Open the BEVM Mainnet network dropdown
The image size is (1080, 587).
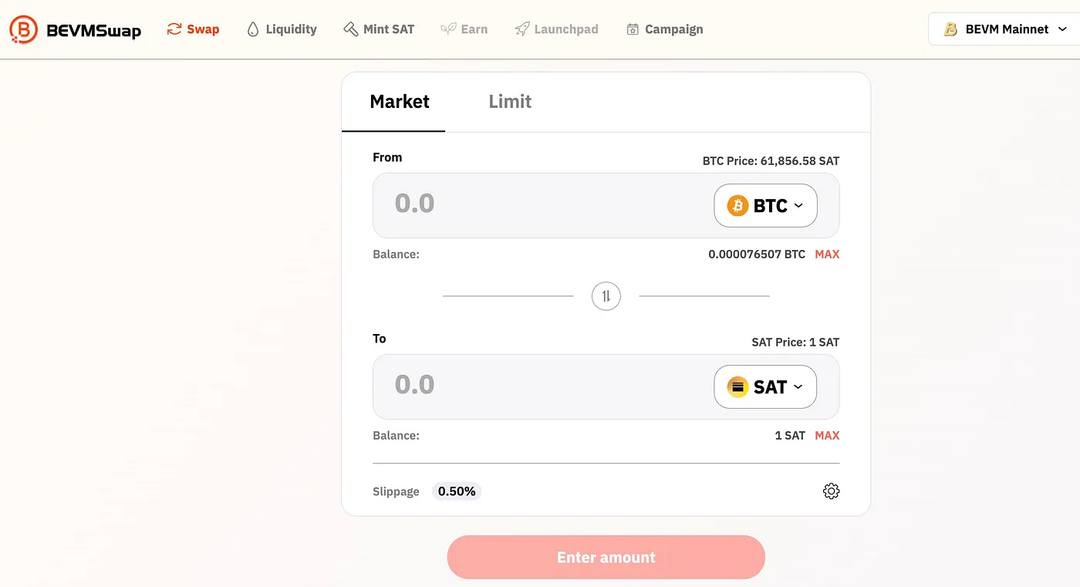[1003, 29]
